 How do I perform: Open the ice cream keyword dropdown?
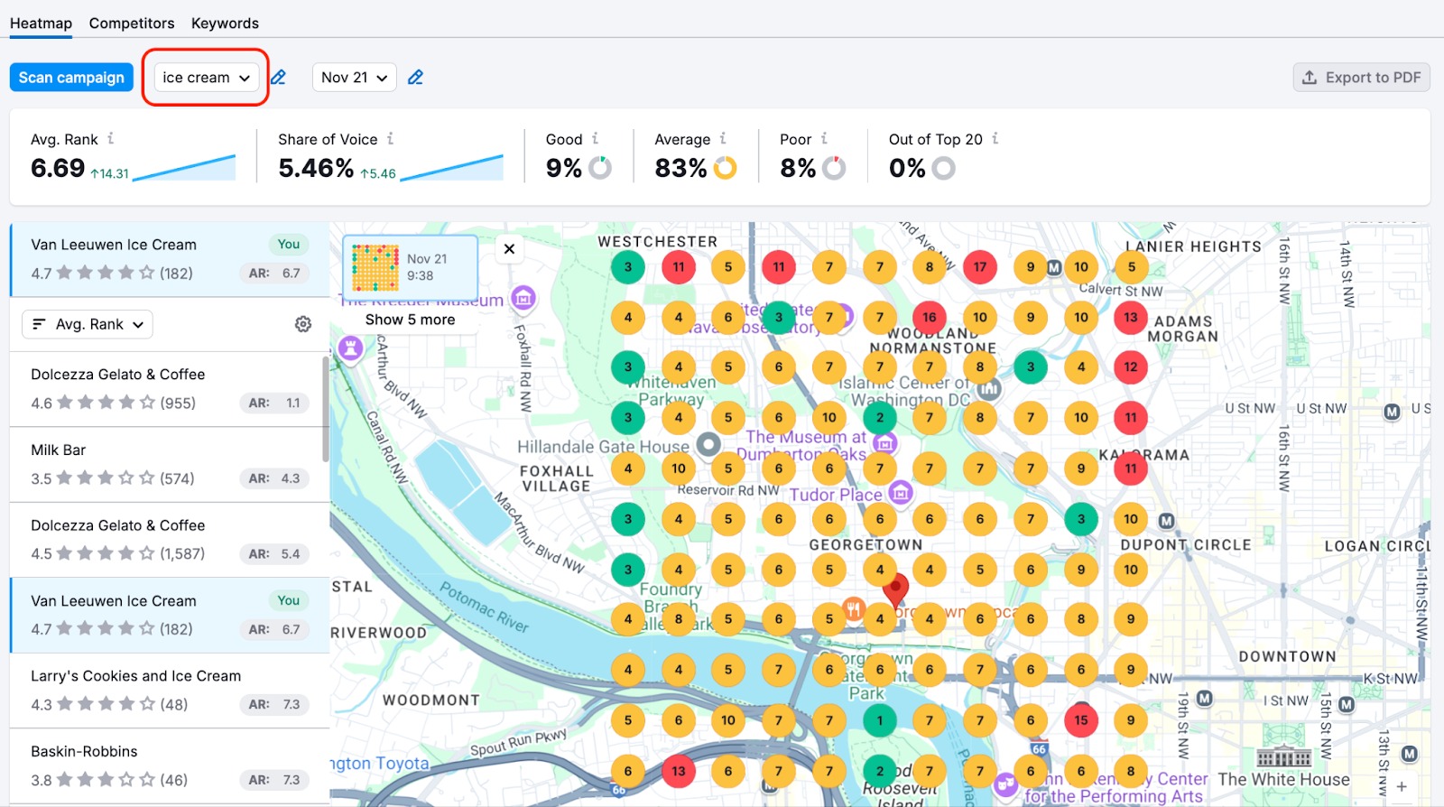pyautogui.click(x=206, y=78)
